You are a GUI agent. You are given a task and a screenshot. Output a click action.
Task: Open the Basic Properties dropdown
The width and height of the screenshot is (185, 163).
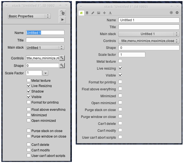(x=29, y=16)
